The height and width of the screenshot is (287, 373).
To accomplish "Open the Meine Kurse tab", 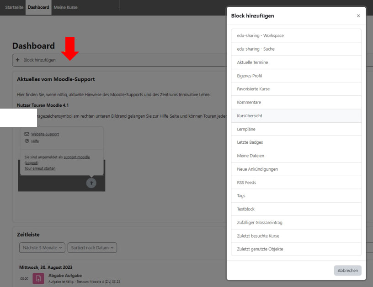I will (x=65, y=8).
